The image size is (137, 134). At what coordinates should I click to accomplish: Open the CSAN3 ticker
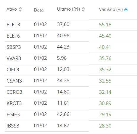pyautogui.click(x=14, y=81)
